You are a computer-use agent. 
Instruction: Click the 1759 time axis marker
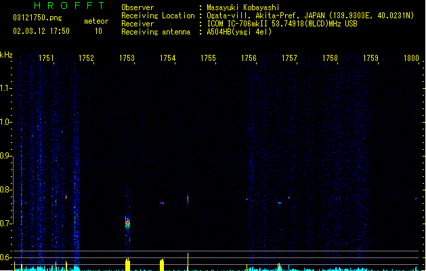370,58
